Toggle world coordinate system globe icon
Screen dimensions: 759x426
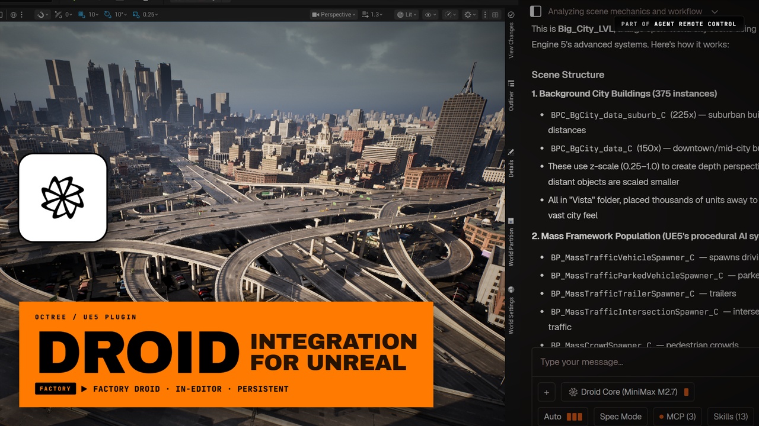pyautogui.click(x=14, y=14)
